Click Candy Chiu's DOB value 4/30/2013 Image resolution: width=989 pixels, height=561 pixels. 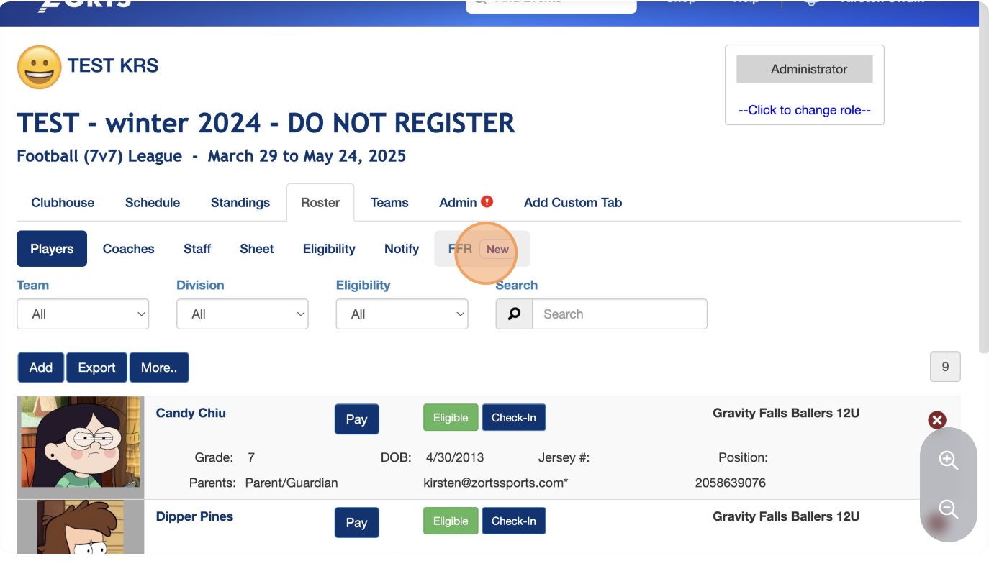[x=455, y=457]
